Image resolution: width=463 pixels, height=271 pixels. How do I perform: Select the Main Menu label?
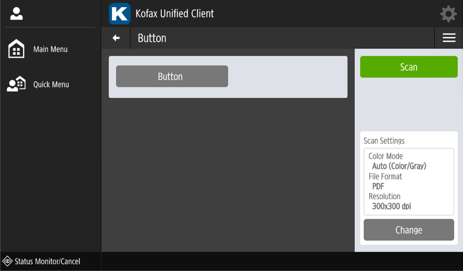coord(51,49)
